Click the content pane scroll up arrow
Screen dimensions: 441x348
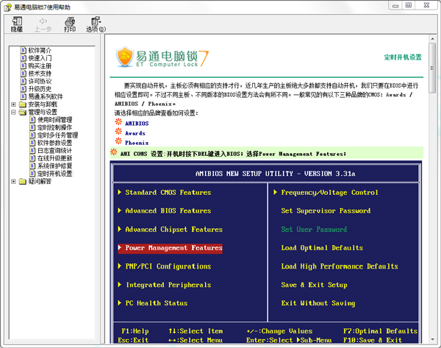[x=432, y=38]
